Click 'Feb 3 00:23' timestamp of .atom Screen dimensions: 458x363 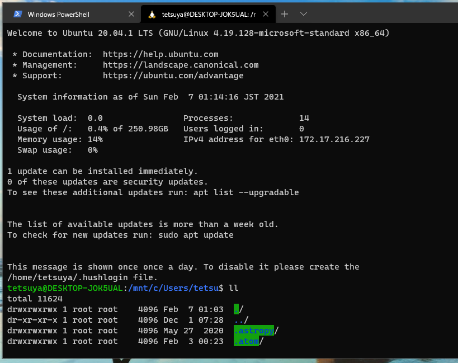(193, 341)
